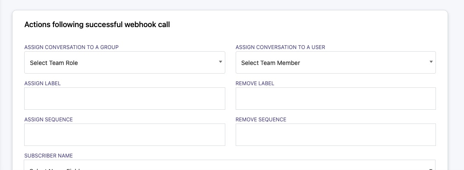Click the arrow in Select Team Role
464x170 pixels.
click(x=221, y=62)
